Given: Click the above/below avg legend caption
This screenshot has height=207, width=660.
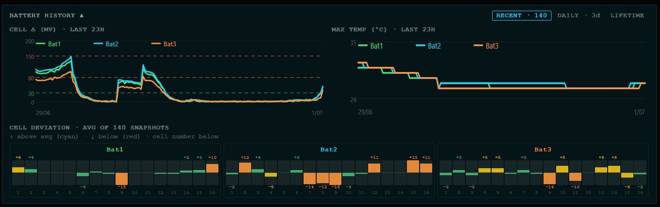Looking at the screenshot, I should (x=114, y=137).
